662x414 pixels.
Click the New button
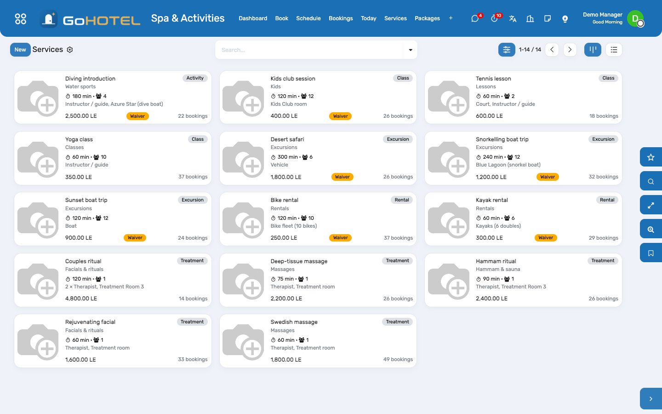(x=20, y=50)
